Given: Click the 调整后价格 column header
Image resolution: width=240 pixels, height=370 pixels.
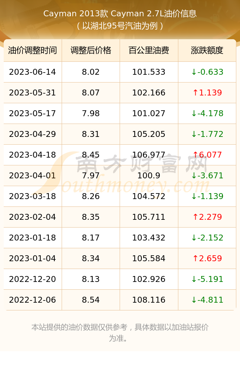Looking at the screenshot, I should [x=91, y=50].
